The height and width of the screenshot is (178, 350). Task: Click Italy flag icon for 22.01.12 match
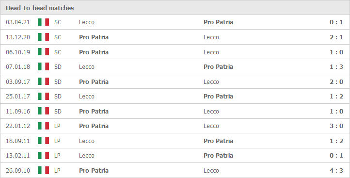(43, 126)
